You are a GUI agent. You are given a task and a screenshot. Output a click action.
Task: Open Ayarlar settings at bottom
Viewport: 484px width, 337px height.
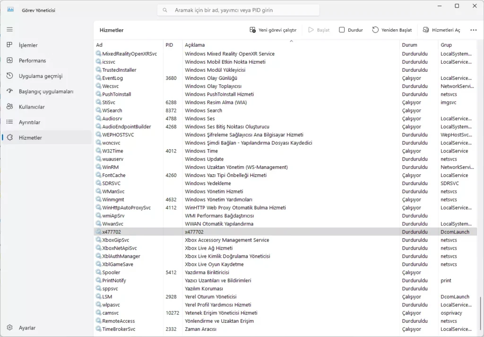point(27,328)
